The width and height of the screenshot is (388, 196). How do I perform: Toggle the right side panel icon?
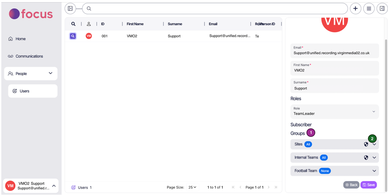click(382, 9)
